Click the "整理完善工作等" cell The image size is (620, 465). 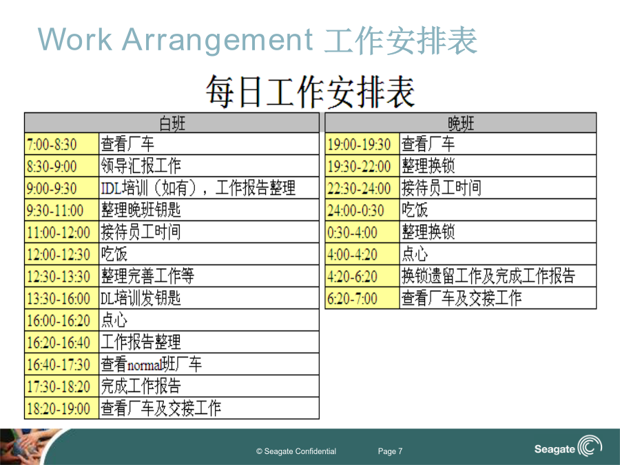[209, 276]
